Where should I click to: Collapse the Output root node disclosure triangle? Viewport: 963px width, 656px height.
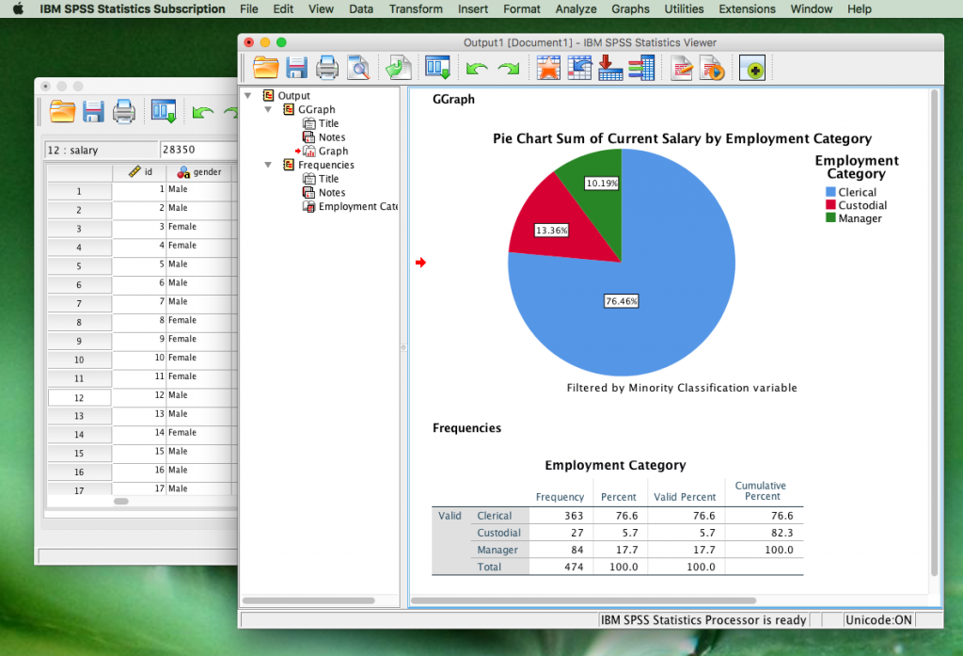point(248,95)
